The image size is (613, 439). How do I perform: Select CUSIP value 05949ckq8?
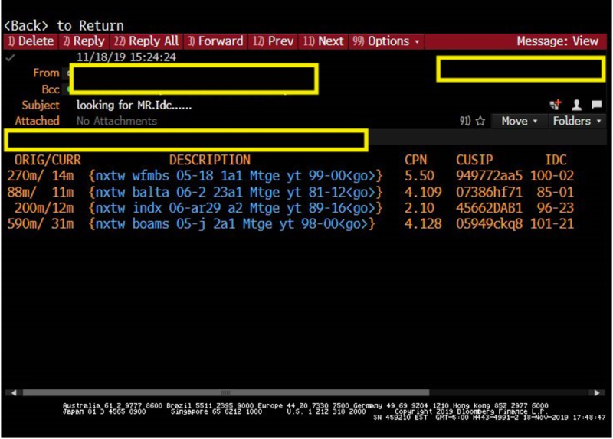point(489,224)
